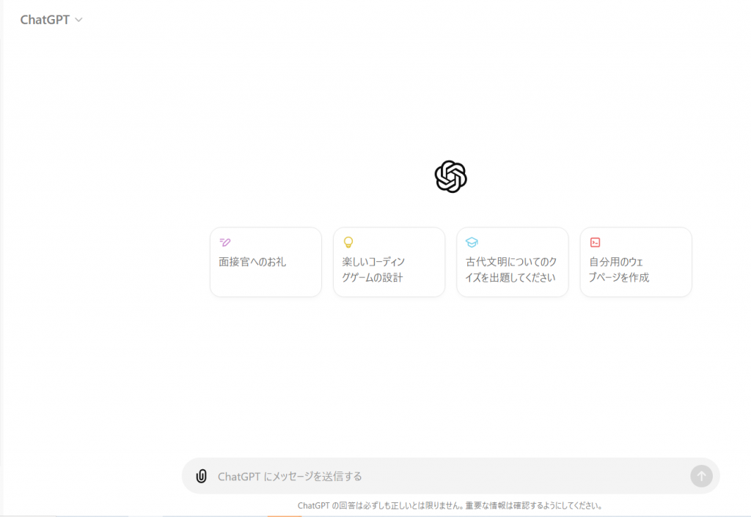Select the 古代文明についてのクイズ suggestion card
This screenshot has height=517, width=751.
click(513, 262)
